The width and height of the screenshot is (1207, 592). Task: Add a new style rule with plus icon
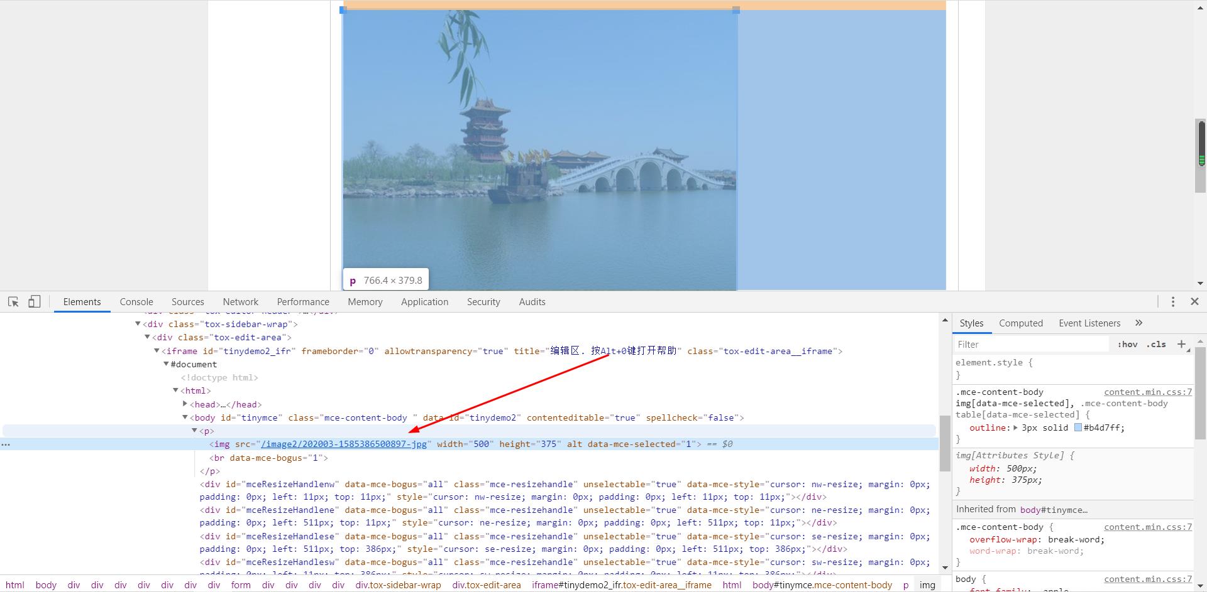pyautogui.click(x=1181, y=344)
